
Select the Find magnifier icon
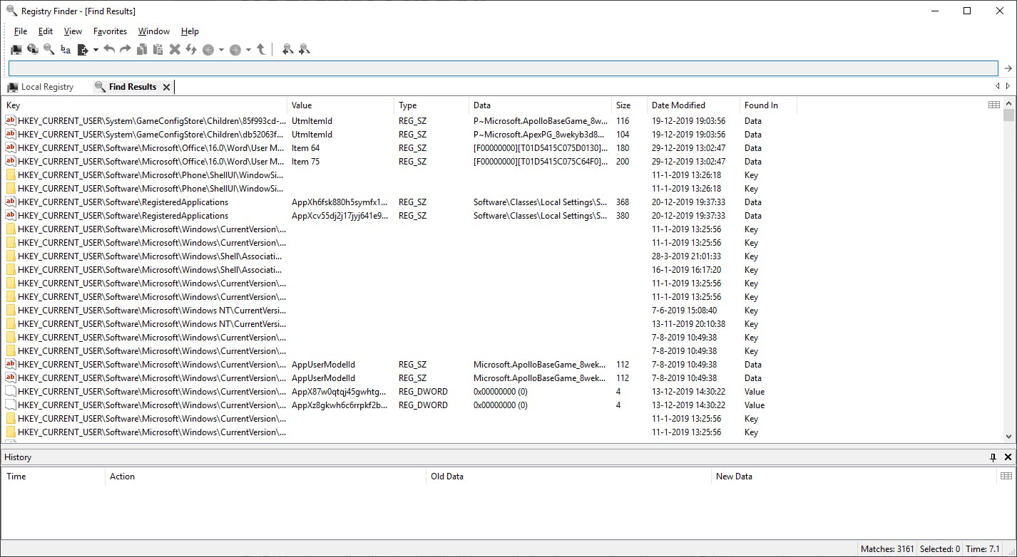point(48,49)
